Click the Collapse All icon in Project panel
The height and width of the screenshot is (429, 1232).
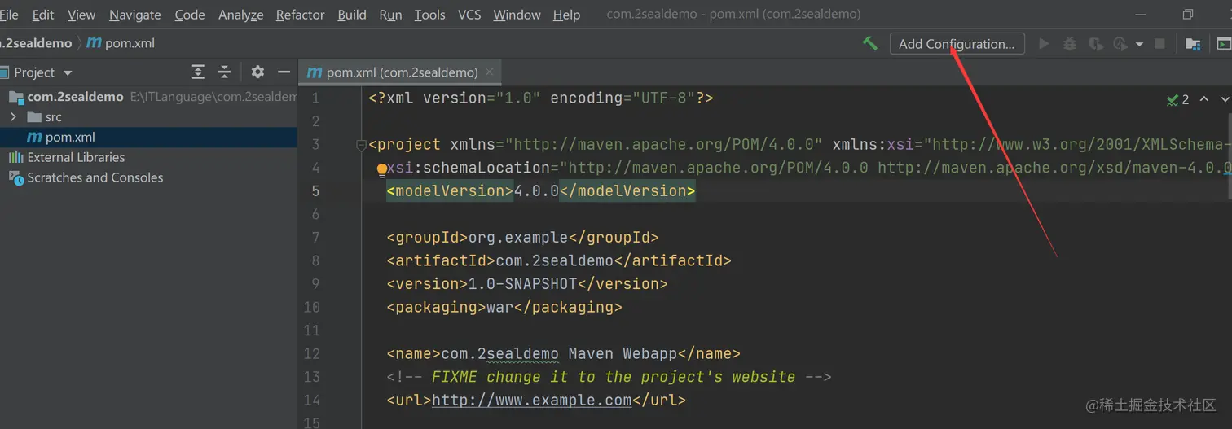click(x=224, y=72)
